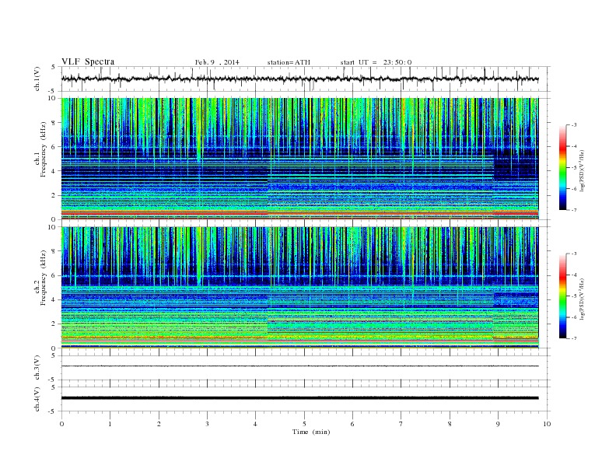Click the 'Feb. 9, 2014' date label
Viewport: 616px width, 476px height.
point(217,62)
